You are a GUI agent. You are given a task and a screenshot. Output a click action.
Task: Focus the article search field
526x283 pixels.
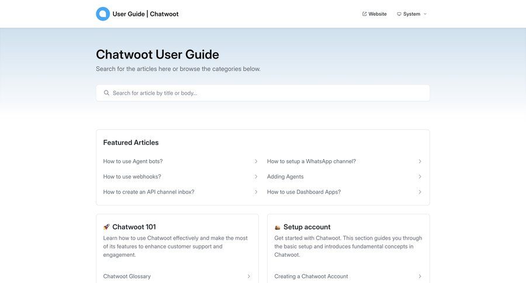(262, 93)
